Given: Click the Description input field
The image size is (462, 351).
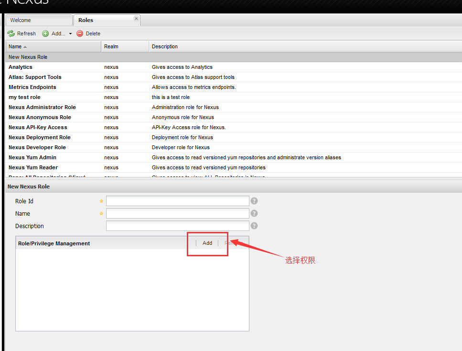Looking at the screenshot, I should (x=178, y=226).
